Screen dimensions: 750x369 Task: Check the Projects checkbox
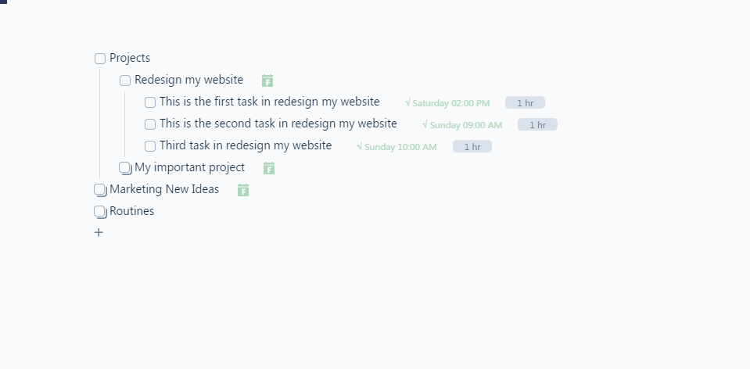pos(100,59)
